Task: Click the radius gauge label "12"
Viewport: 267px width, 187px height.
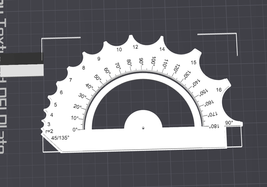Action: (x=135, y=47)
